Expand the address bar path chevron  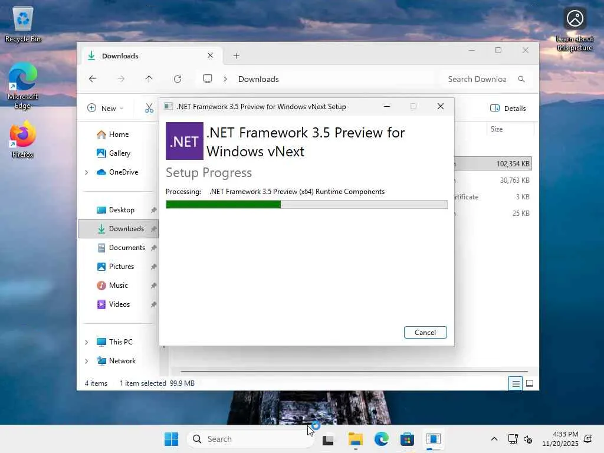click(x=225, y=79)
